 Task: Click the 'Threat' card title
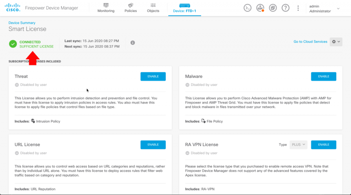21,76
